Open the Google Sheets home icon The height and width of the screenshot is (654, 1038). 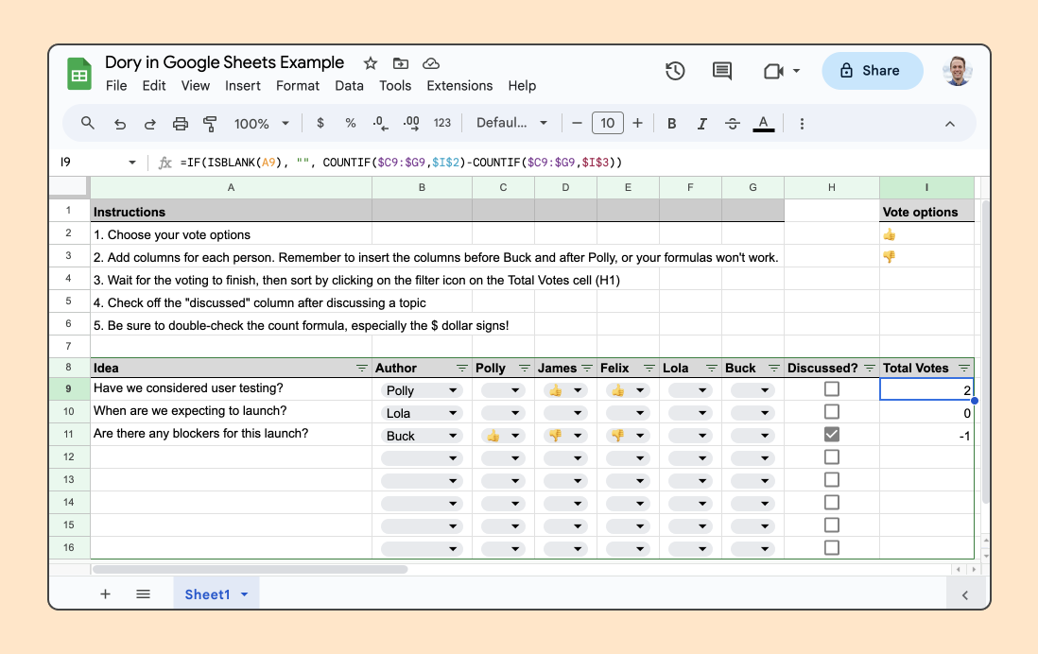click(79, 74)
